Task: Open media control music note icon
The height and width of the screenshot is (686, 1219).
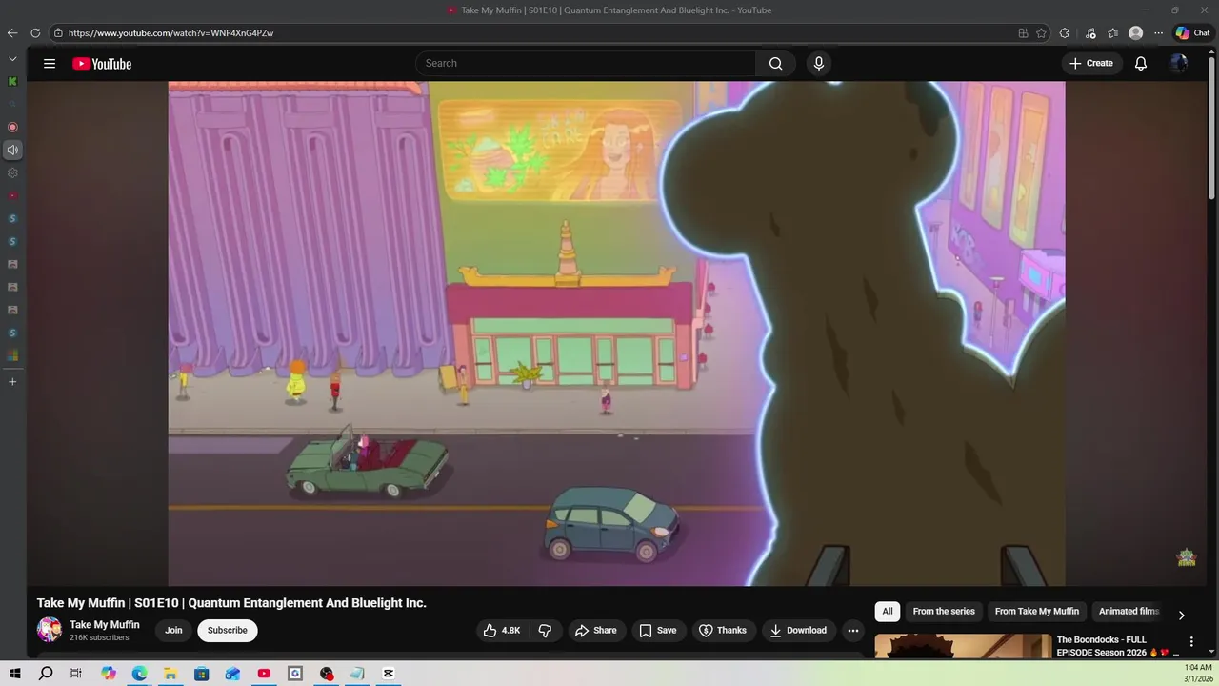Action: click(x=1090, y=32)
